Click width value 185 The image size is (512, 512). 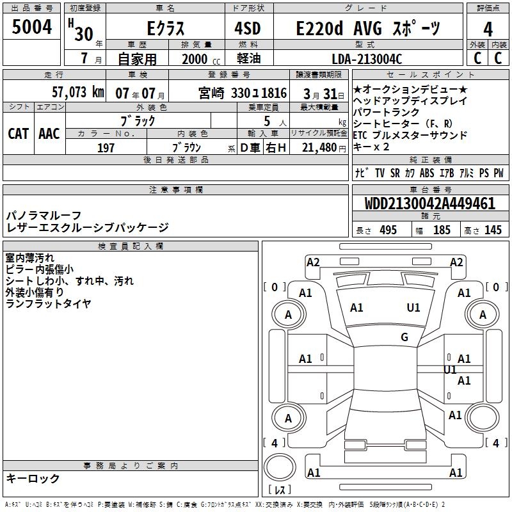click(442, 230)
